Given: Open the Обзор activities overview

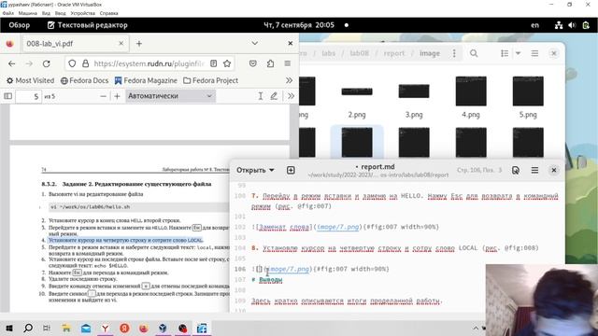Looking at the screenshot, I should click(x=19, y=25).
